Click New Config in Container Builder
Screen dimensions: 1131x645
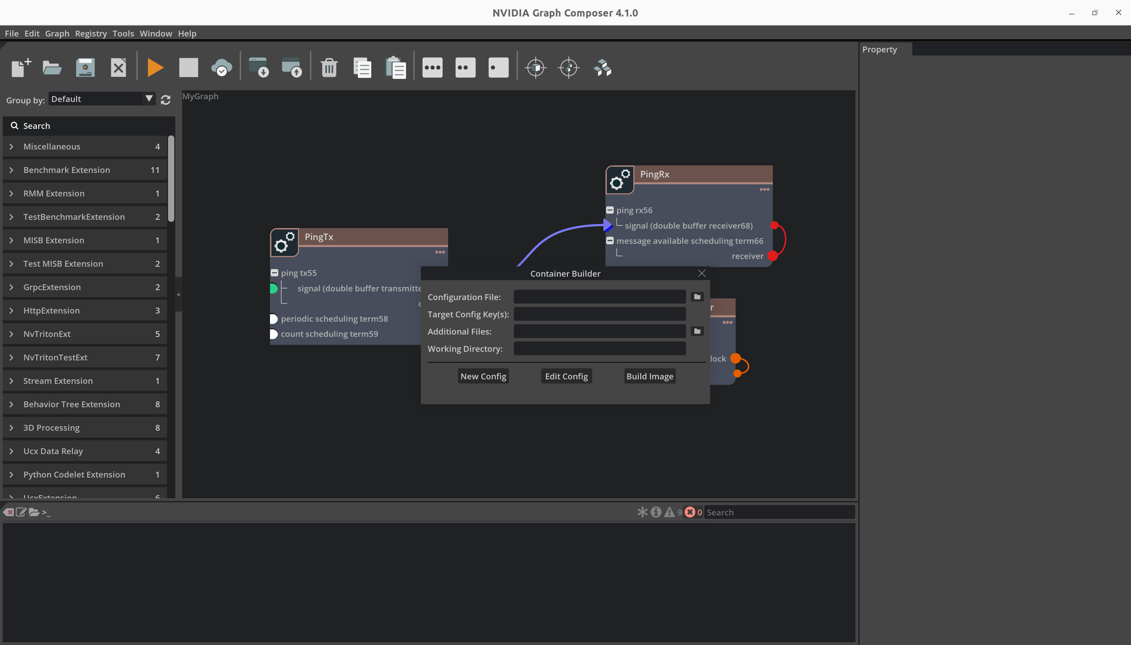click(483, 376)
